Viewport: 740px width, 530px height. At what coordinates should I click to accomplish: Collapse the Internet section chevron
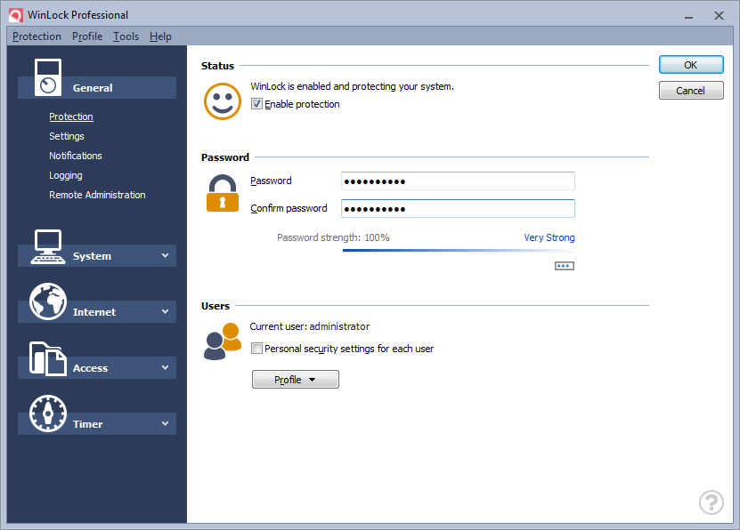point(165,311)
